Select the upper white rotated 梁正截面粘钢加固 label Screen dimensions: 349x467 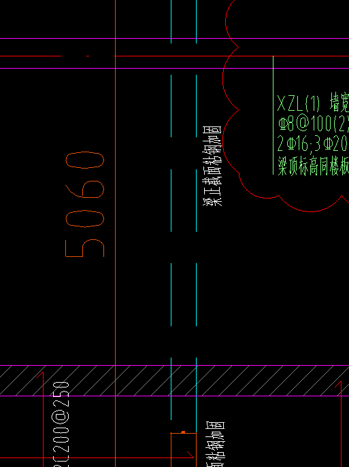[212, 166]
